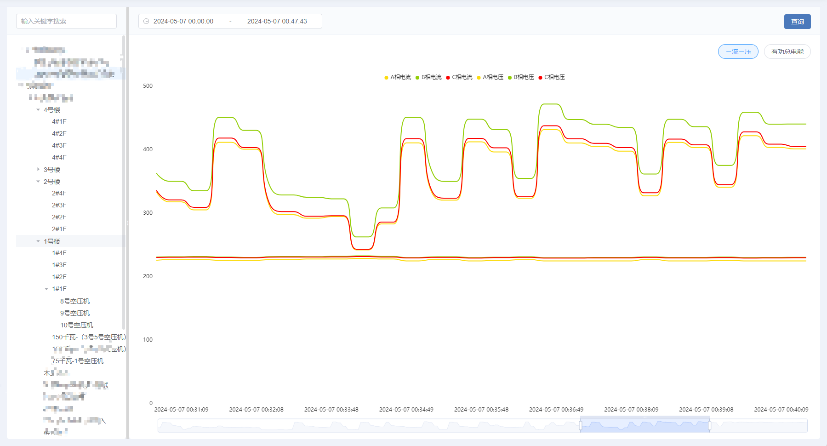Select the 8号空压机 tree item
The image size is (827, 446).
[x=75, y=301]
